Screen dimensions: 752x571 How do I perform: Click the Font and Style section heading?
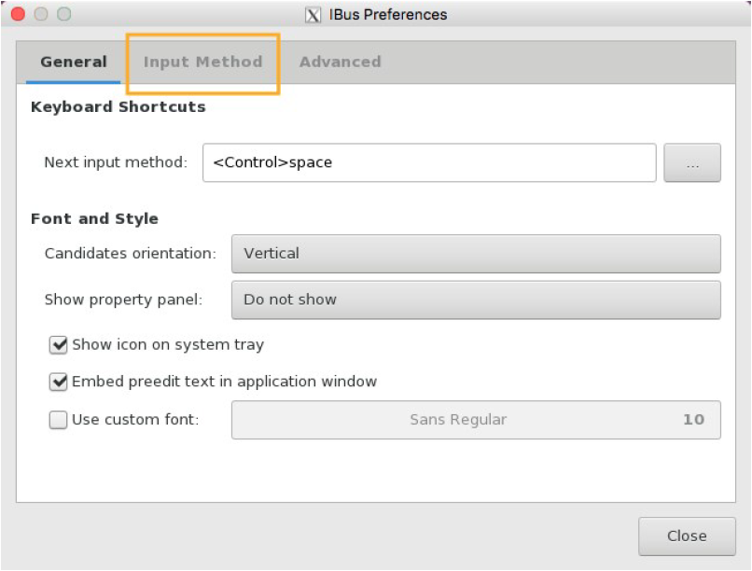point(94,219)
